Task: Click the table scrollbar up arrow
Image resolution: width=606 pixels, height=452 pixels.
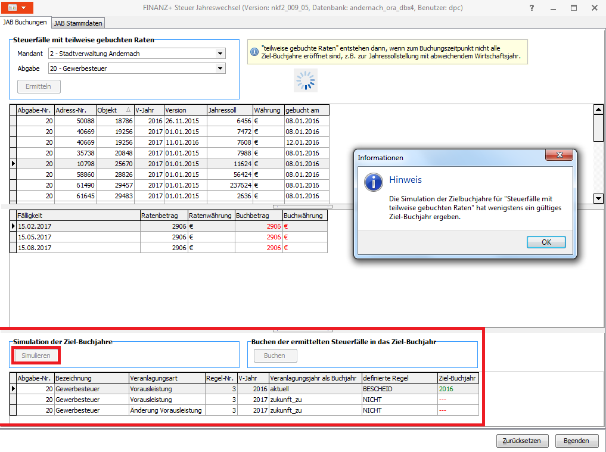Action: [598, 110]
